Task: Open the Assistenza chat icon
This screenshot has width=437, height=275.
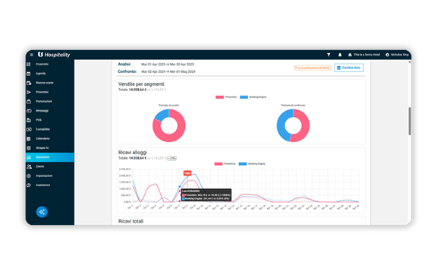Action: [29, 185]
